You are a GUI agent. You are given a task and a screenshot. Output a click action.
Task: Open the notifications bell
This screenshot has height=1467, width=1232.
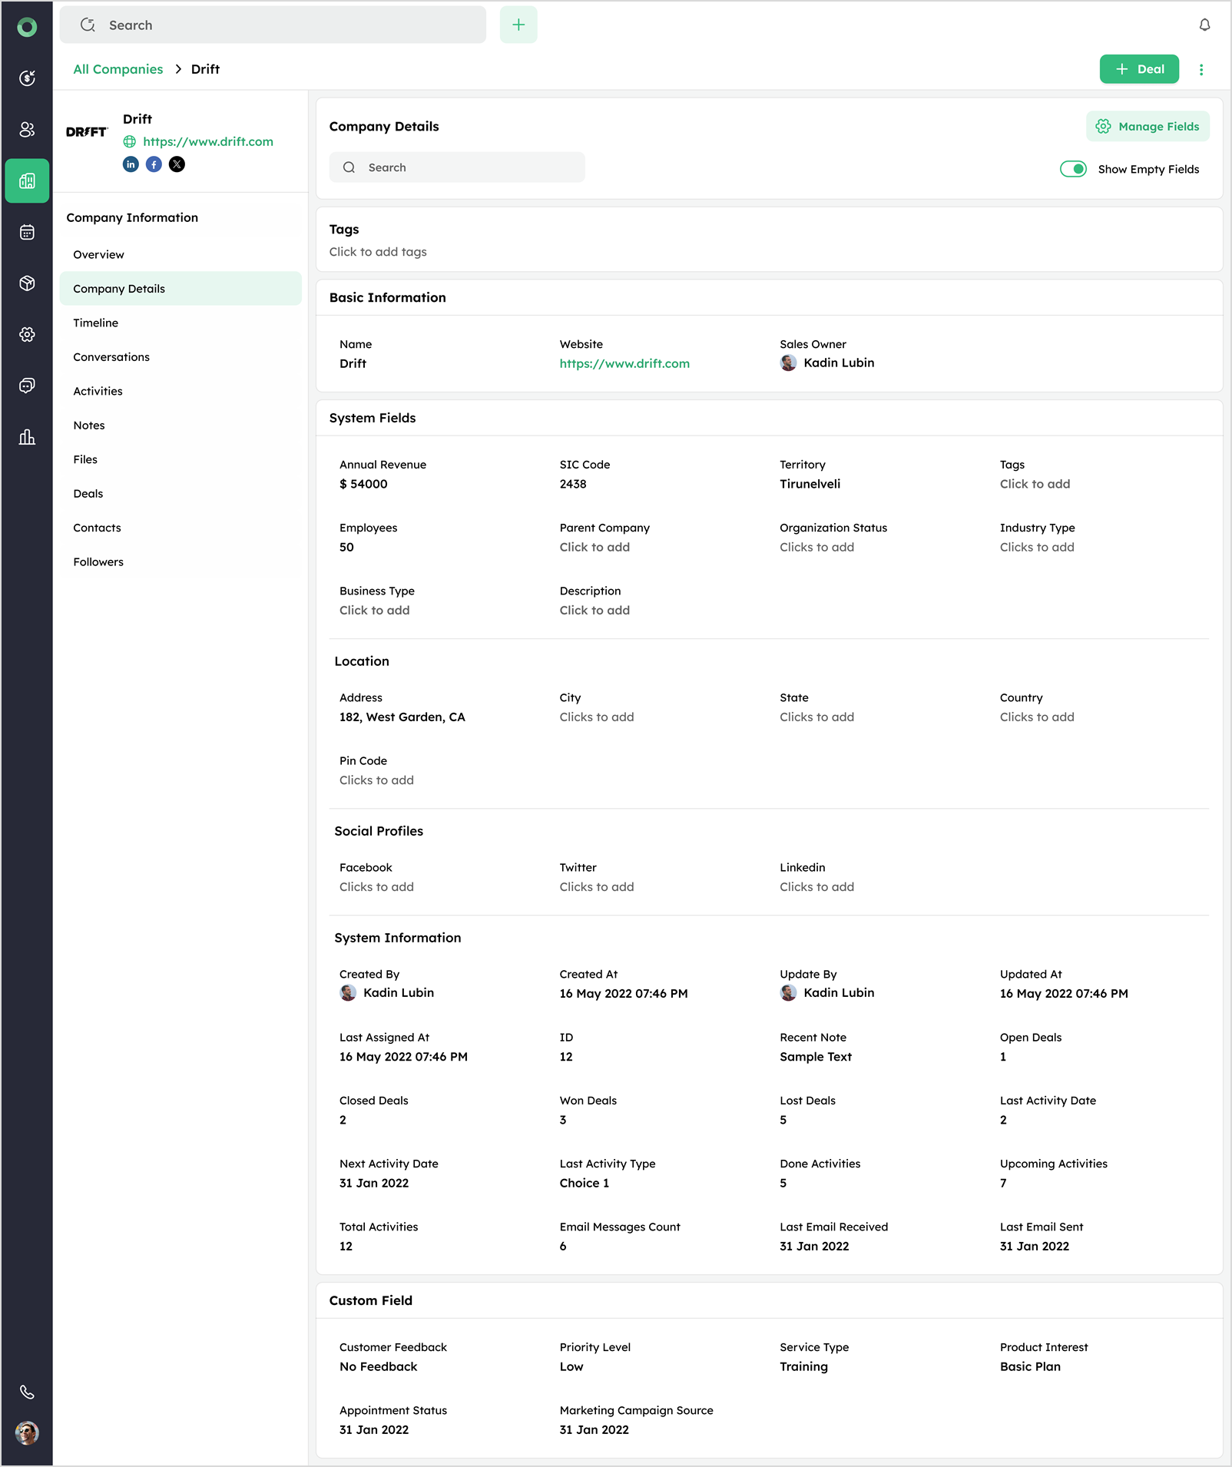pyautogui.click(x=1204, y=25)
